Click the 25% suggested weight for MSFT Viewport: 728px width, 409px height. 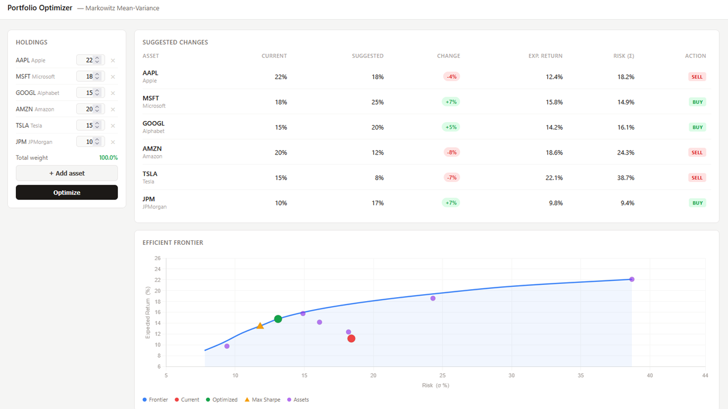point(378,102)
